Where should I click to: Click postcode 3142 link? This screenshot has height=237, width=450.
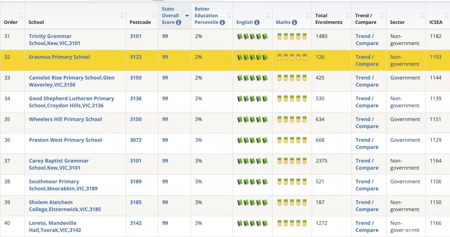click(x=136, y=223)
